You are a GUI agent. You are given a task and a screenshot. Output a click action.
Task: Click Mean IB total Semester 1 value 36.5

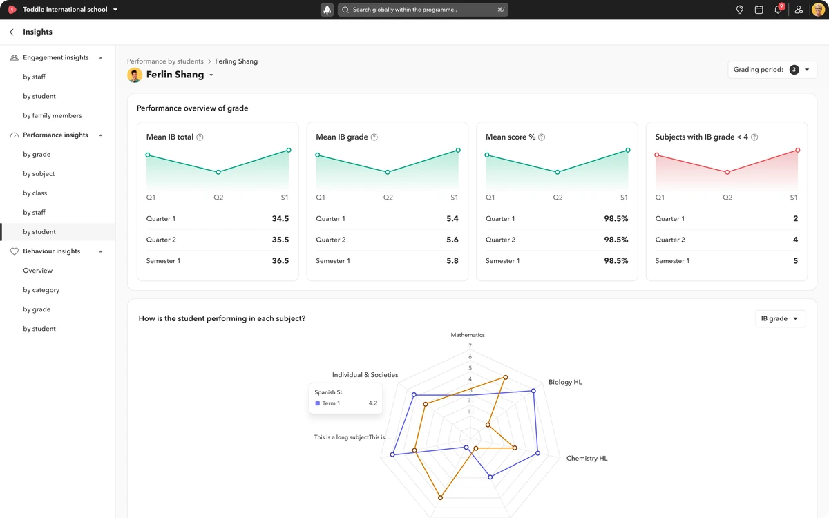point(280,261)
